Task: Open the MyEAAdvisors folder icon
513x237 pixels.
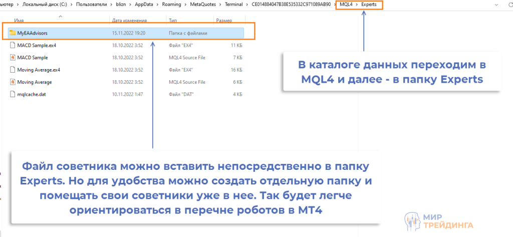Action: [13, 33]
